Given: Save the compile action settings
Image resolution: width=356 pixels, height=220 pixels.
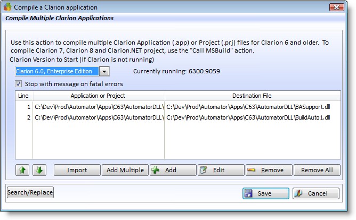Looking at the screenshot, I should [265, 193].
